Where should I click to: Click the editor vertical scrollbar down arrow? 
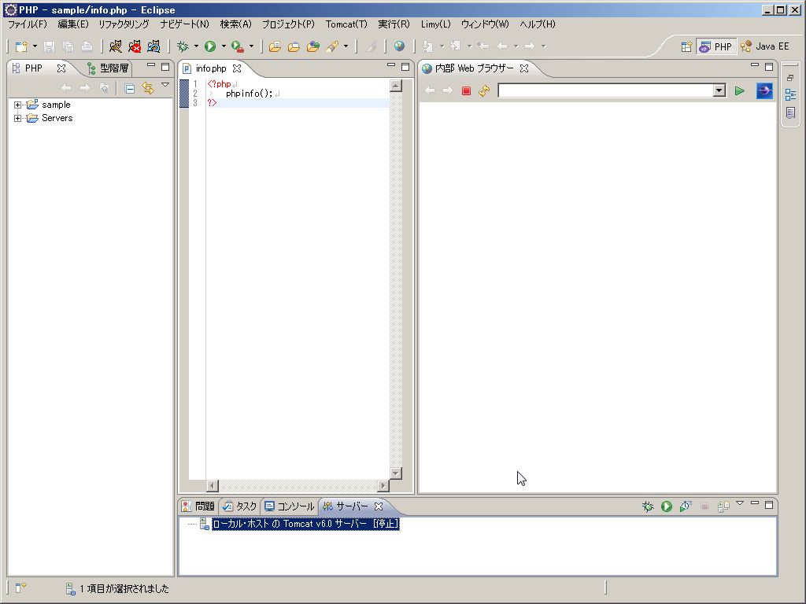[396, 473]
